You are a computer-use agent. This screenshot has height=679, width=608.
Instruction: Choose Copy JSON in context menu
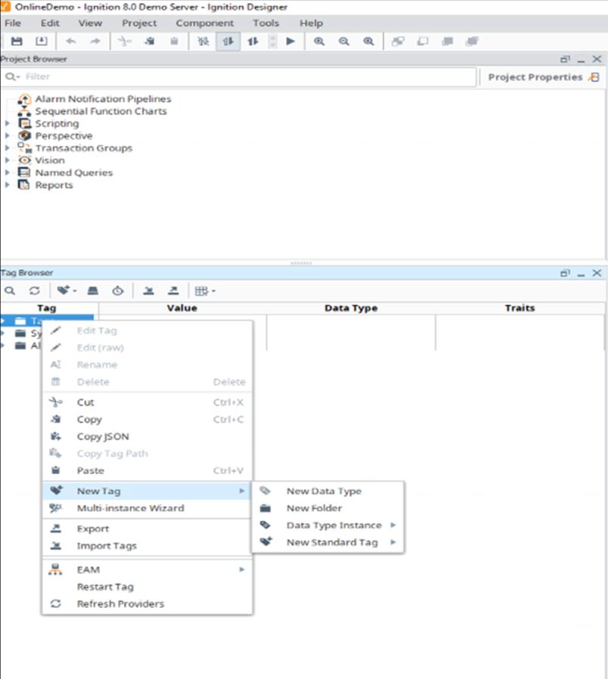(x=147, y=436)
